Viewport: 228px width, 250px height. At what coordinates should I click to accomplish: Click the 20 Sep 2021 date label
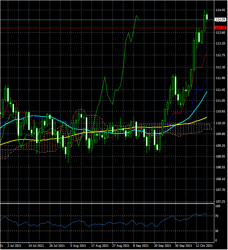(163, 246)
